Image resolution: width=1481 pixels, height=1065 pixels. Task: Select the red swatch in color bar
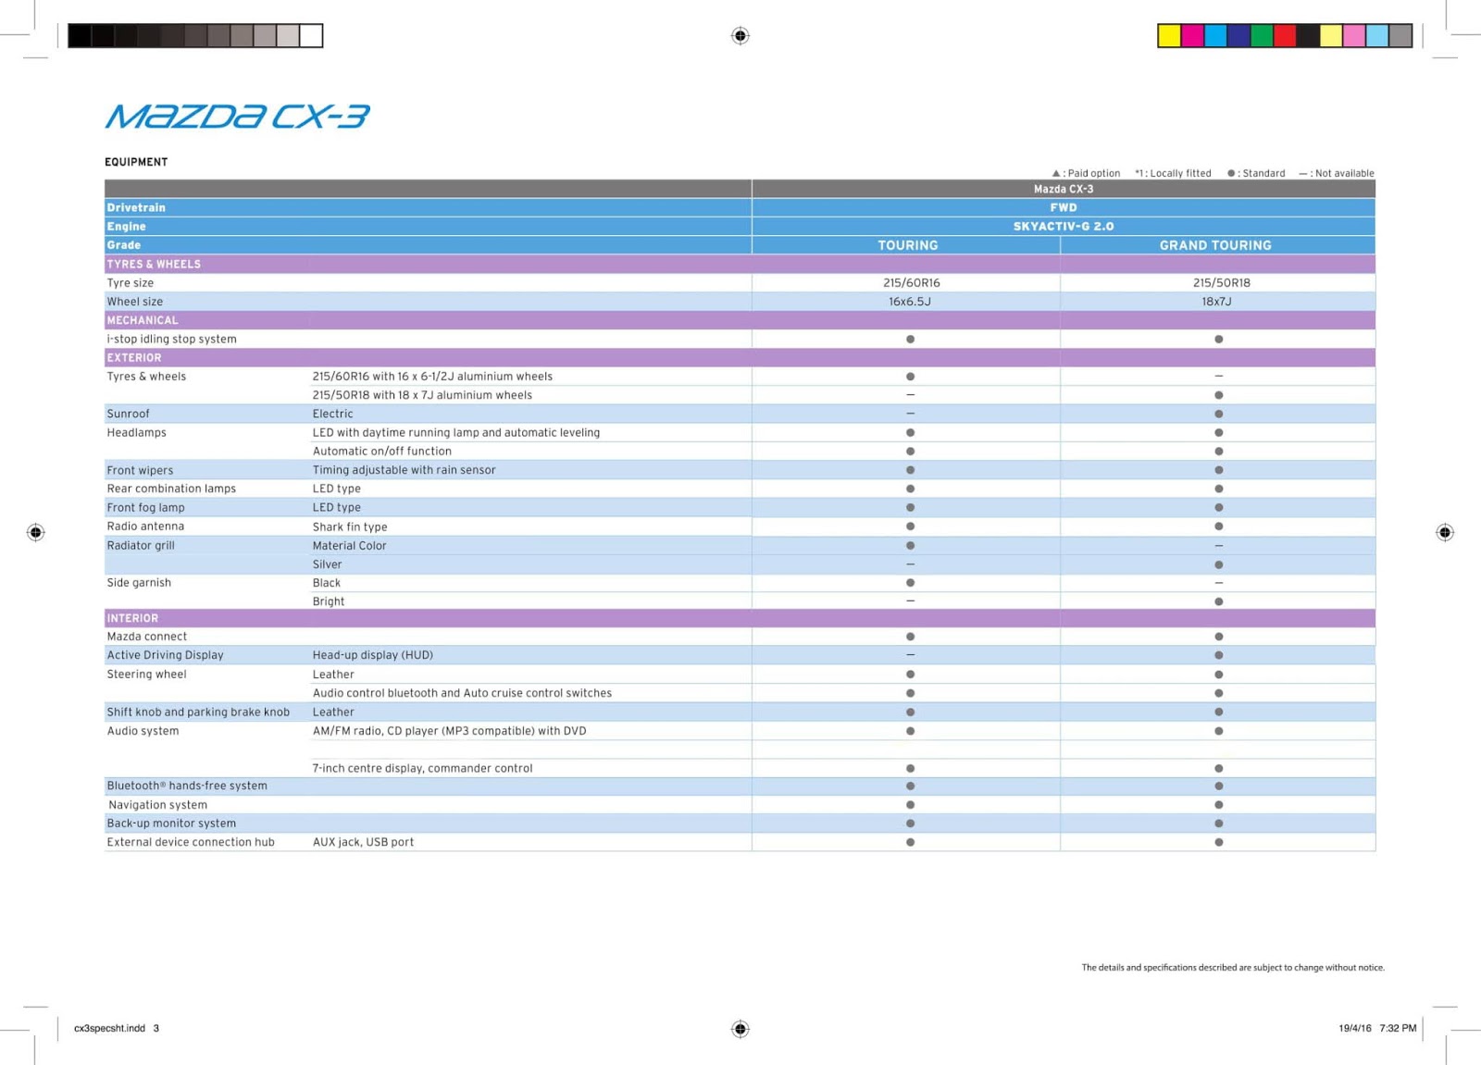coord(1285,36)
